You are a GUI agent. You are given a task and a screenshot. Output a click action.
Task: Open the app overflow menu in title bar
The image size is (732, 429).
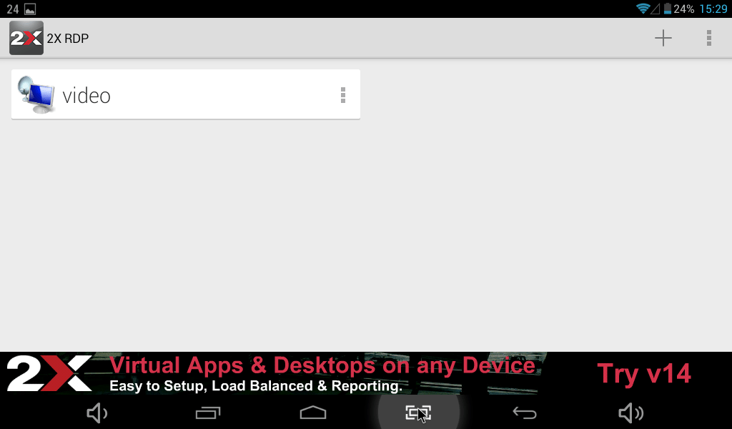(708, 38)
